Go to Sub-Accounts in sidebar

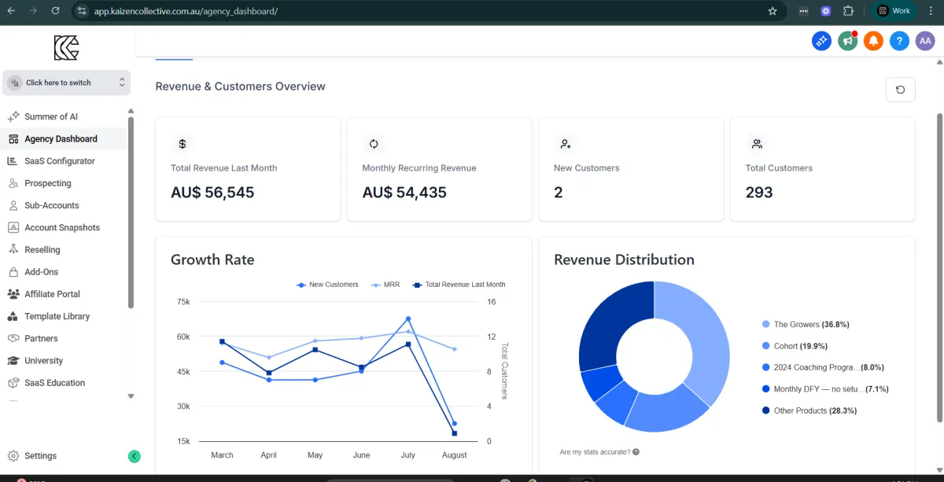pos(51,205)
